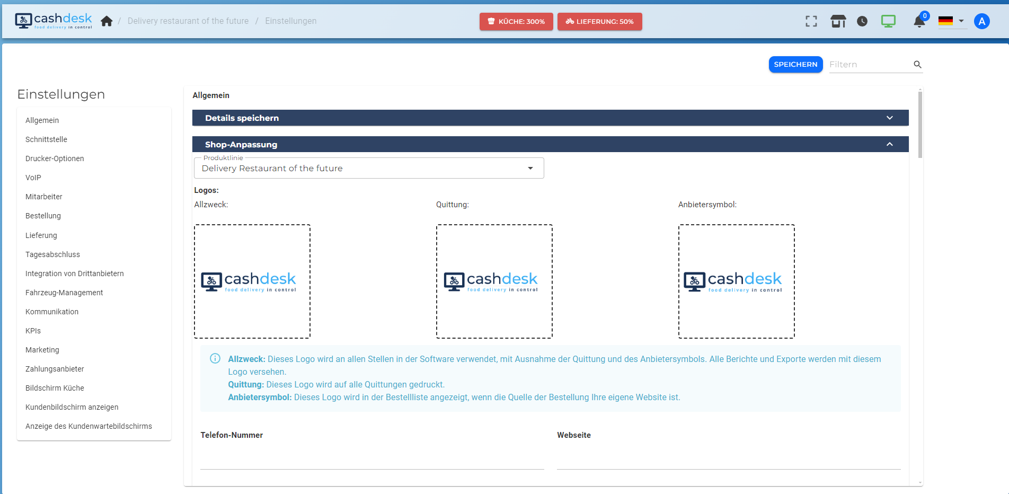Open Anzeige des Kundenwartebildschirms settings

click(x=88, y=426)
